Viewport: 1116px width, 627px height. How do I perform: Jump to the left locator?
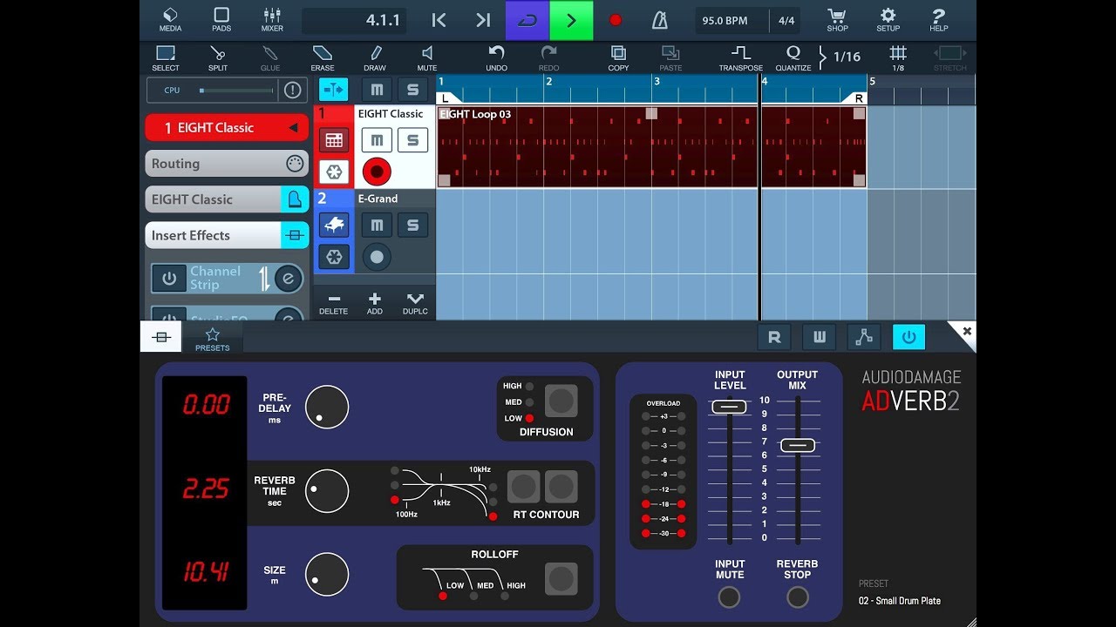point(439,20)
